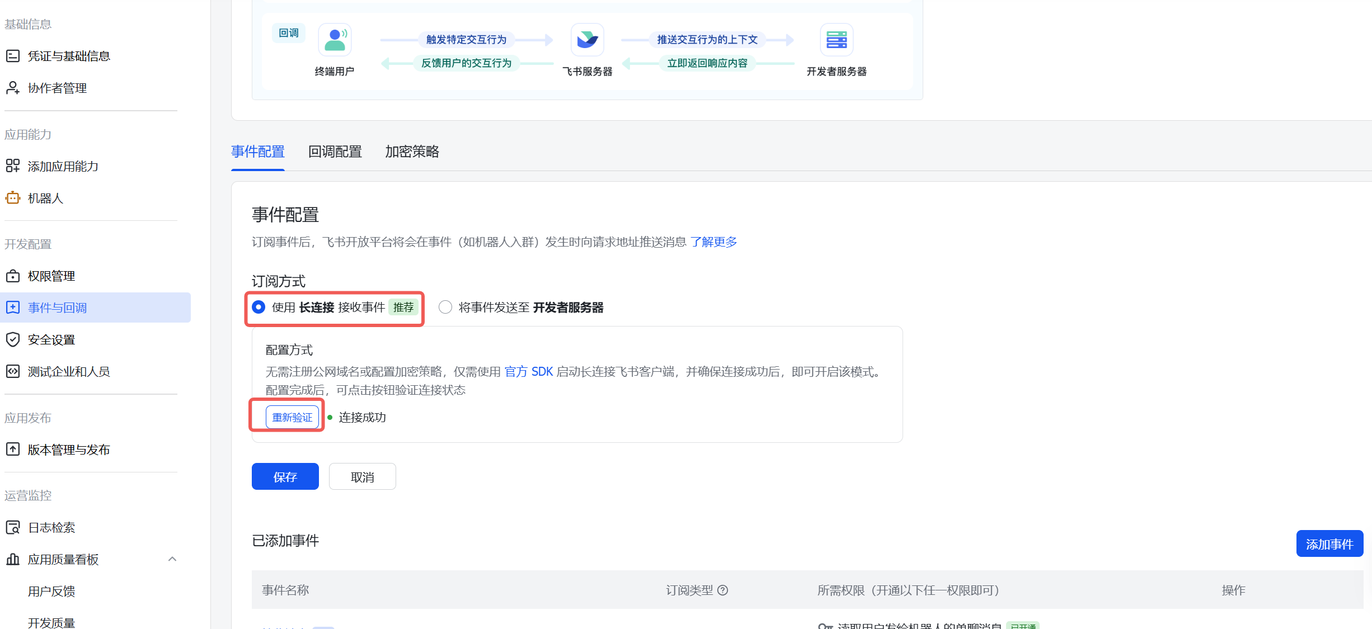The image size is (1372, 629).
Task: Switch to the 加密策略 tab
Action: 412,152
